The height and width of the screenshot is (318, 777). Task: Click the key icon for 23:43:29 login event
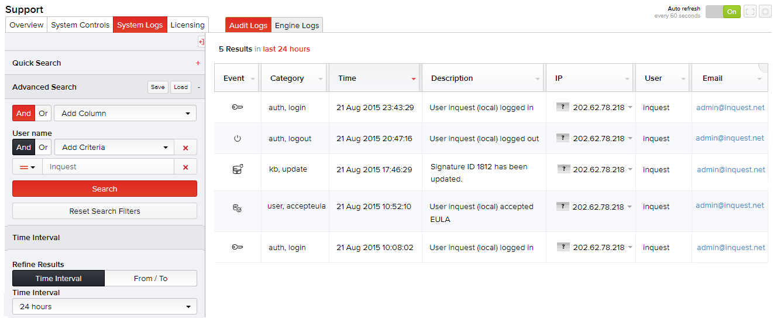tap(237, 107)
